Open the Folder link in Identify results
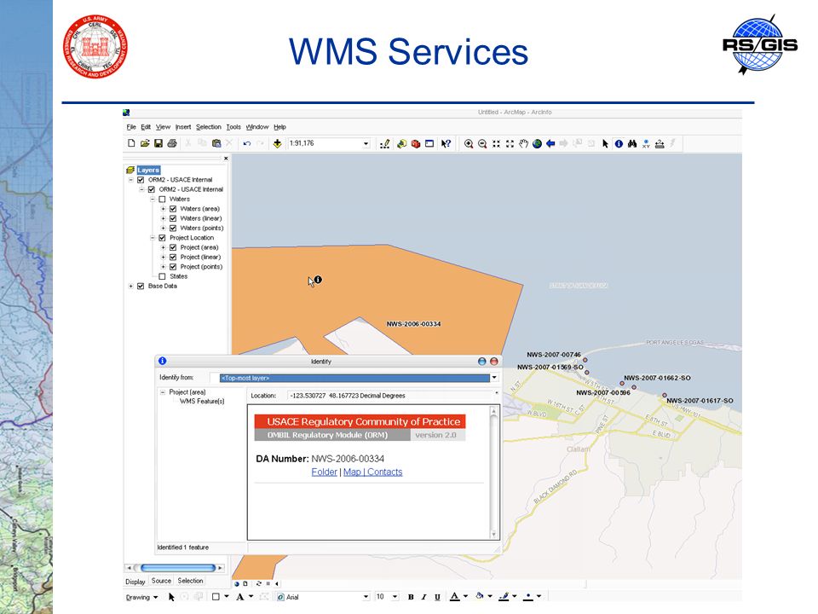Image resolution: width=818 pixels, height=614 pixels. tap(324, 472)
